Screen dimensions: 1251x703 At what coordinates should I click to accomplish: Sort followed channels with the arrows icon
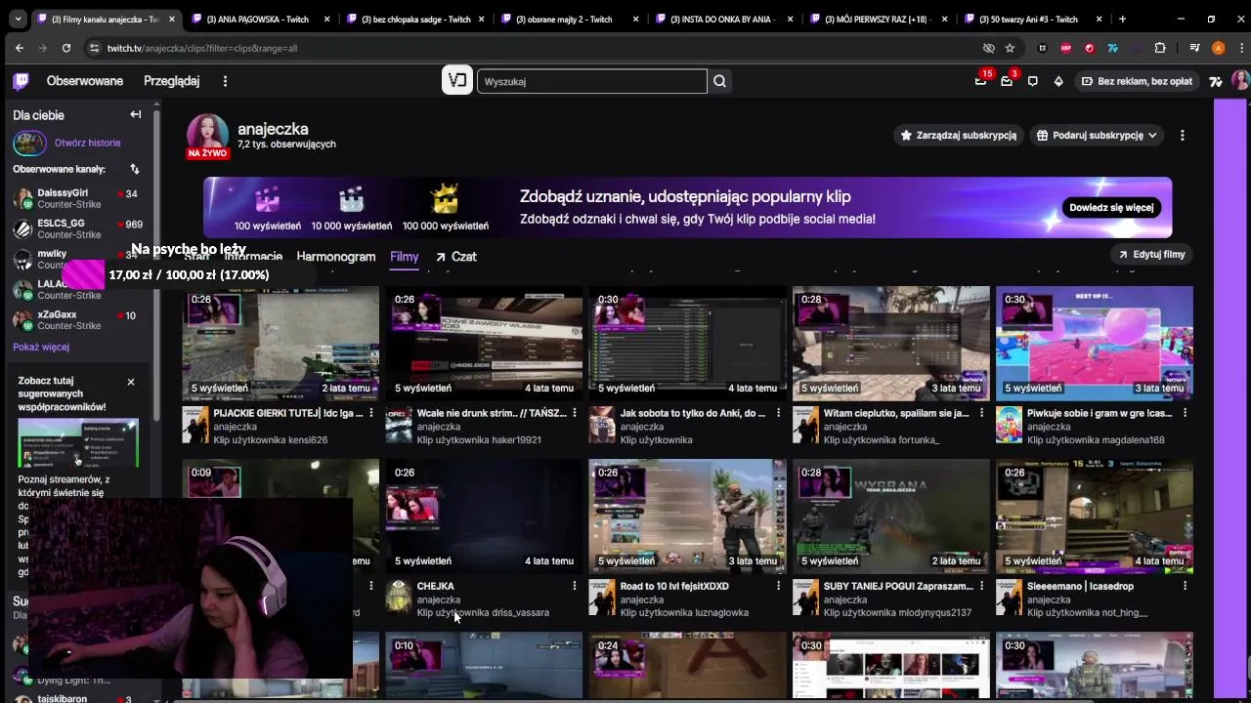(x=135, y=169)
